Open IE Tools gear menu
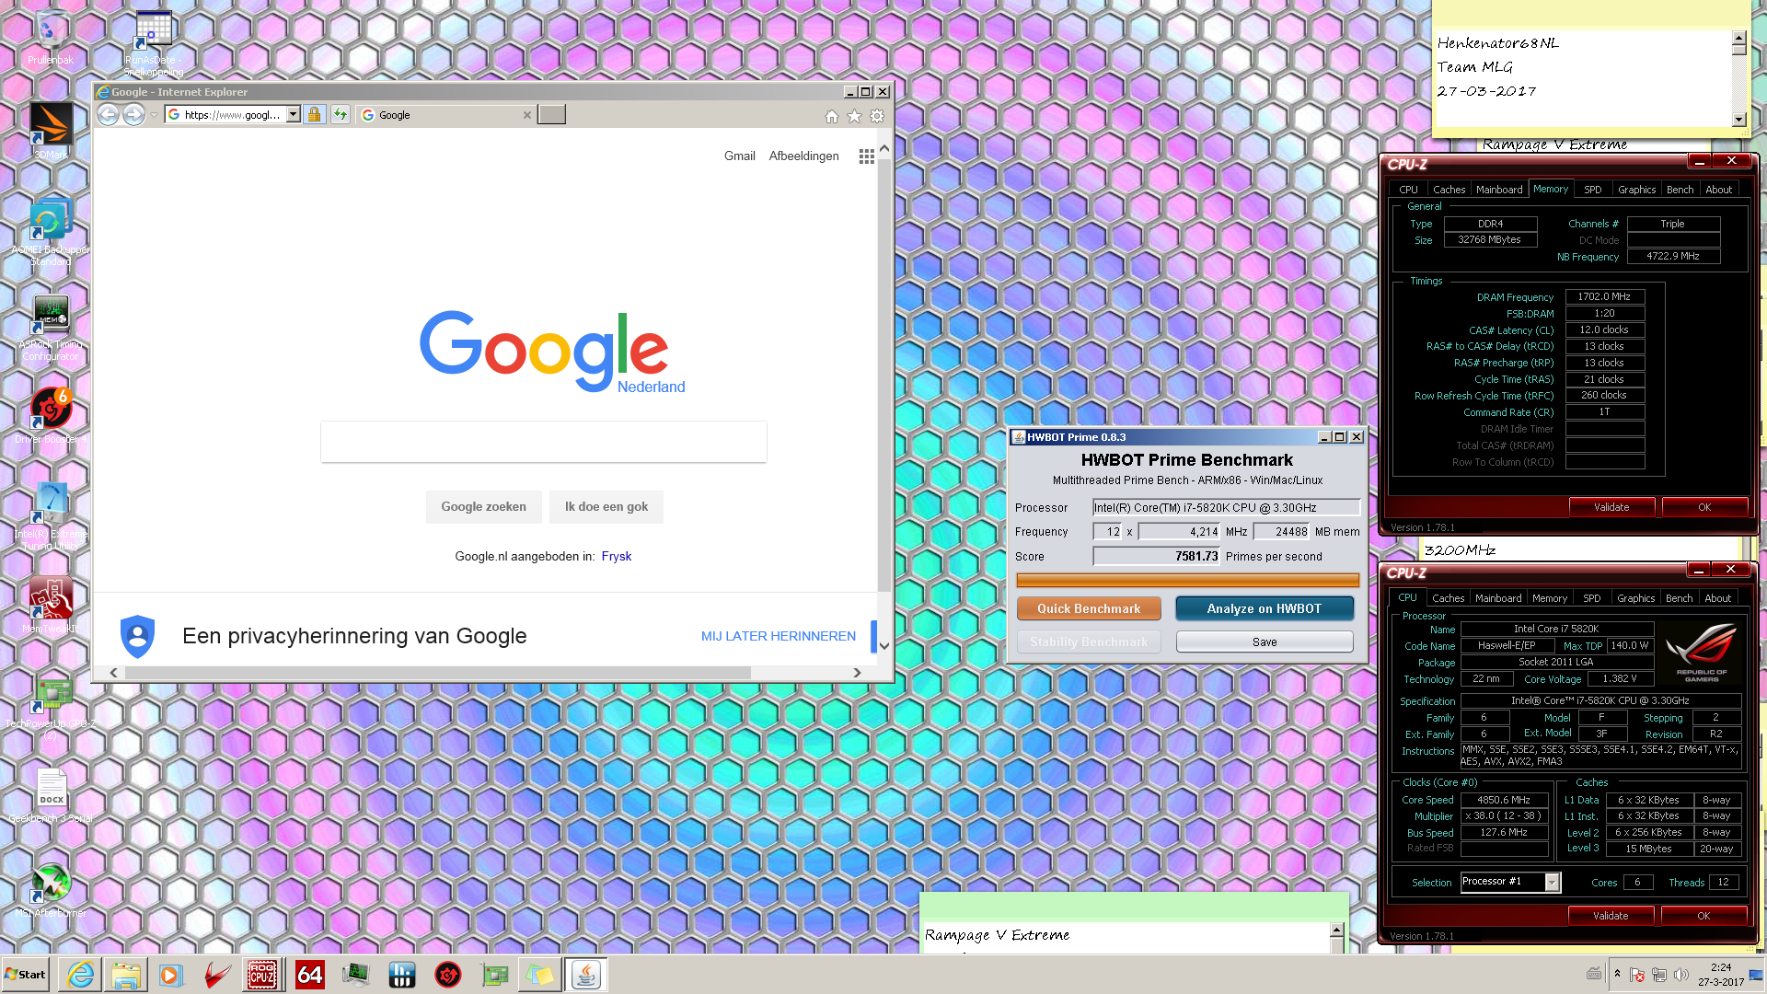The image size is (1767, 994). click(x=877, y=116)
